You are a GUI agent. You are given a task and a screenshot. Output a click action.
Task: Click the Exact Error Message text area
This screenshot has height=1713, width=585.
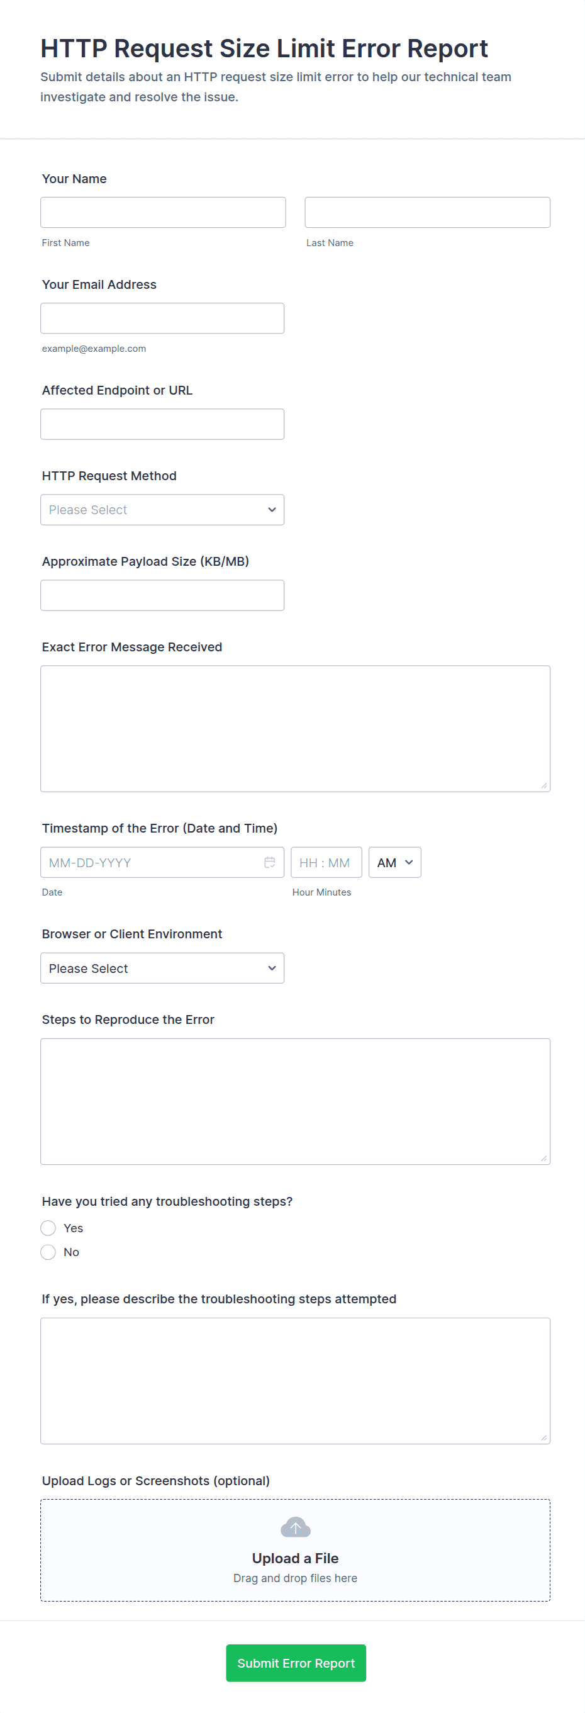[x=295, y=729]
